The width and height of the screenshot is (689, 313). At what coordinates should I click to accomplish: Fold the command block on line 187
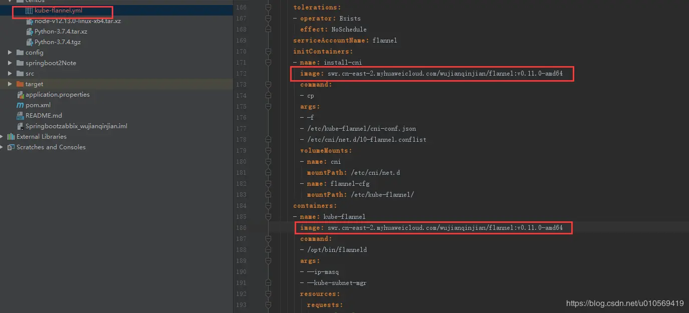pyautogui.click(x=269, y=239)
